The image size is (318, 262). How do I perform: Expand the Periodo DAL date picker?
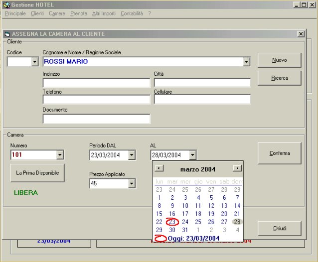coord(132,155)
